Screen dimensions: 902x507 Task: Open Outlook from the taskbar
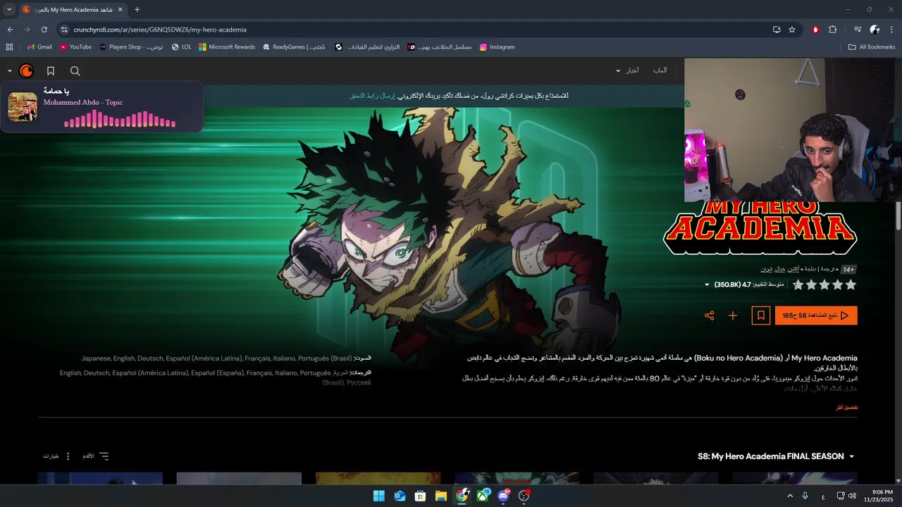tap(400, 496)
